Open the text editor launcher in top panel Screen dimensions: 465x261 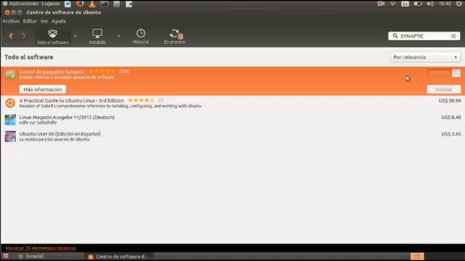129,4
